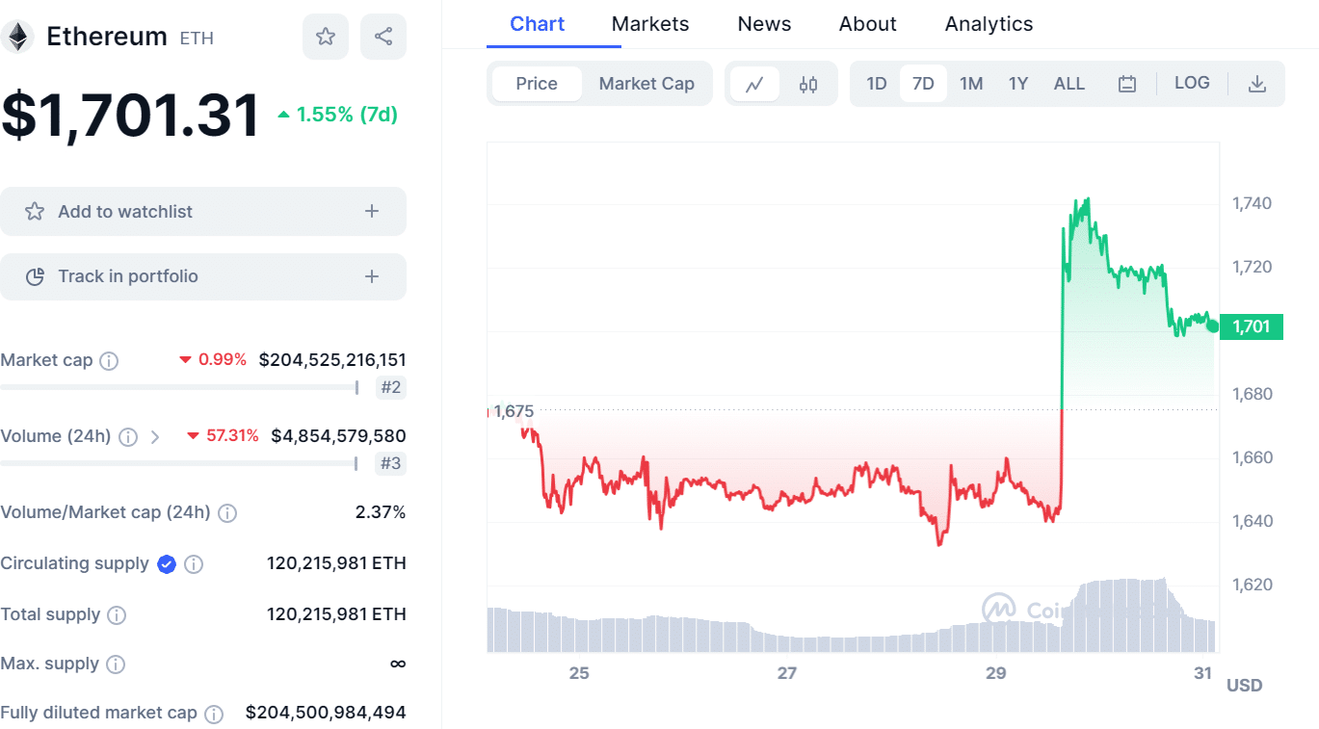Click the 57.31% volume change
Screen dimensions: 1319x729
[223, 436]
